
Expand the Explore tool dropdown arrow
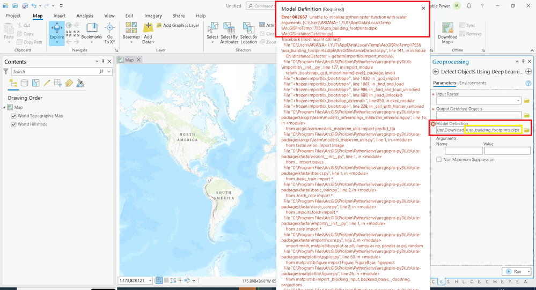pyautogui.click(x=57, y=43)
